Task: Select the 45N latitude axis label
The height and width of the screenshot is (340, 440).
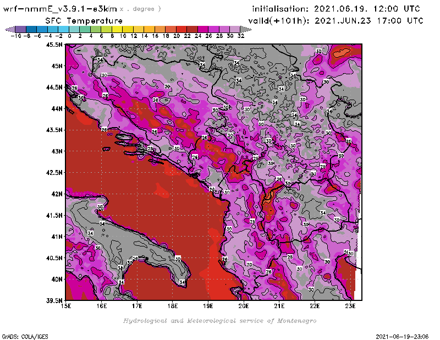Action: coord(57,66)
